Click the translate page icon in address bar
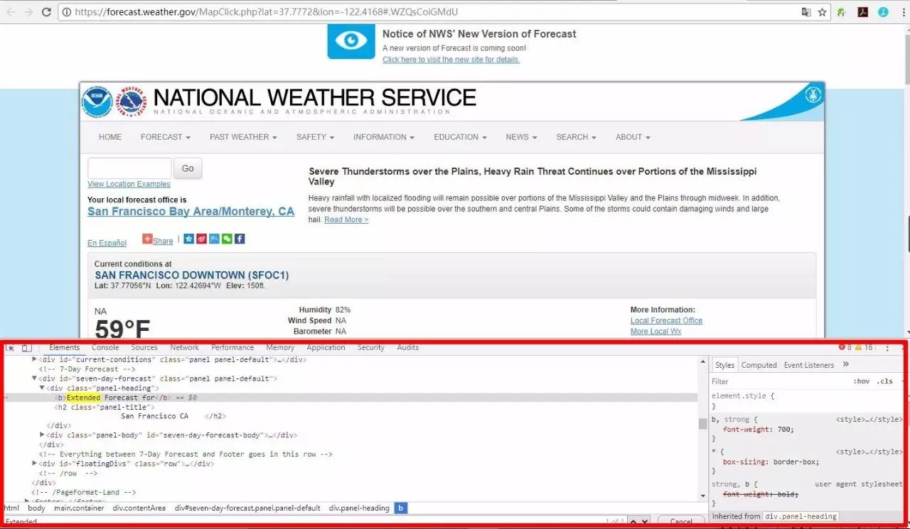 coord(805,12)
